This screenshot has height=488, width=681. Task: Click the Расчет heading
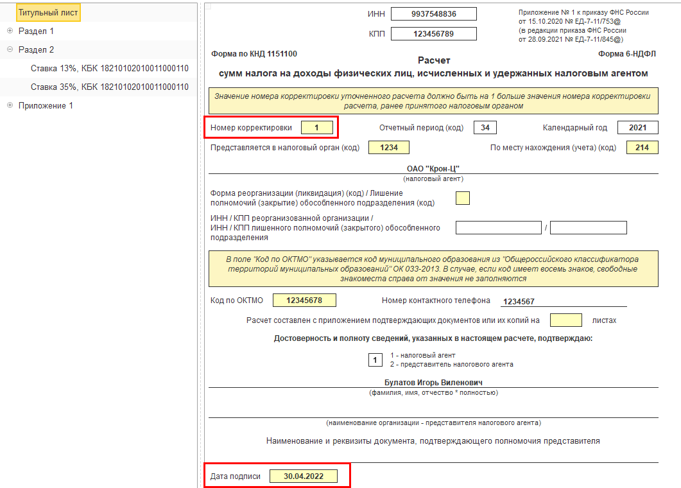[x=434, y=60]
